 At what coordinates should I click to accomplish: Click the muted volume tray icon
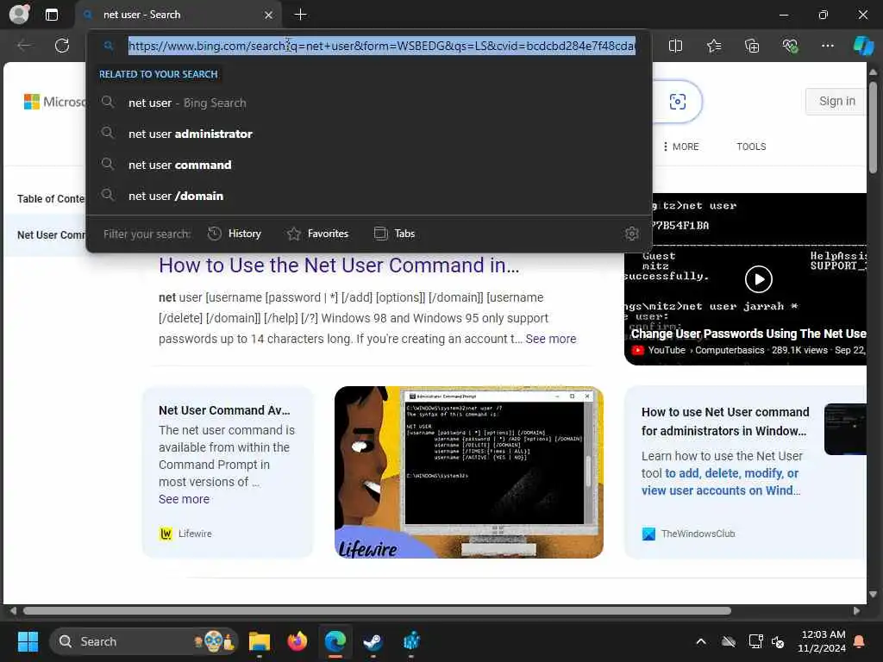tap(778, 641)
